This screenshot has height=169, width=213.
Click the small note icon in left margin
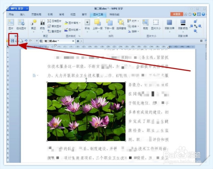point(34,75)
